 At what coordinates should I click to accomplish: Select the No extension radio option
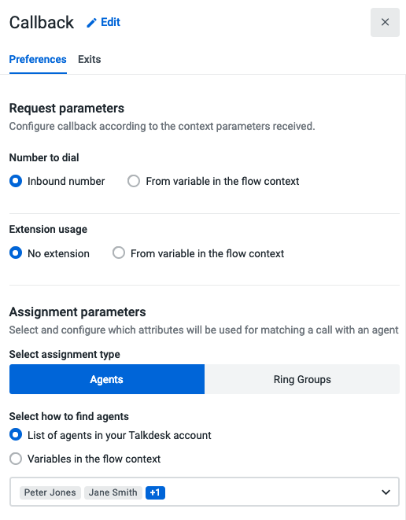click(x=16, y=253)
